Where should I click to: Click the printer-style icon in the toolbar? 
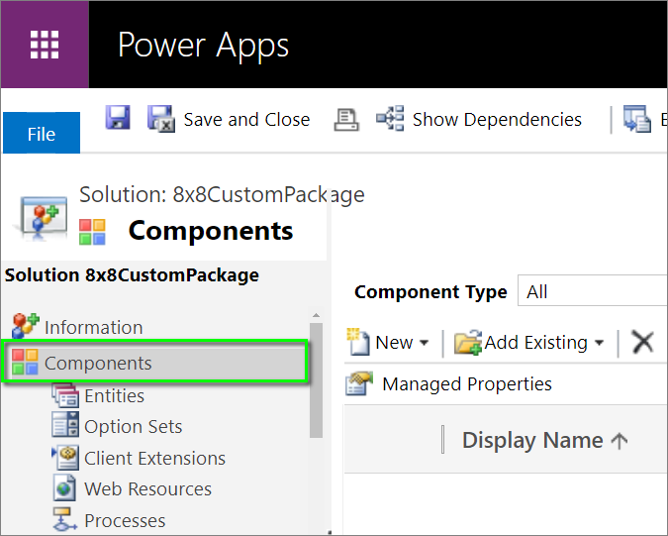point(346,120)
